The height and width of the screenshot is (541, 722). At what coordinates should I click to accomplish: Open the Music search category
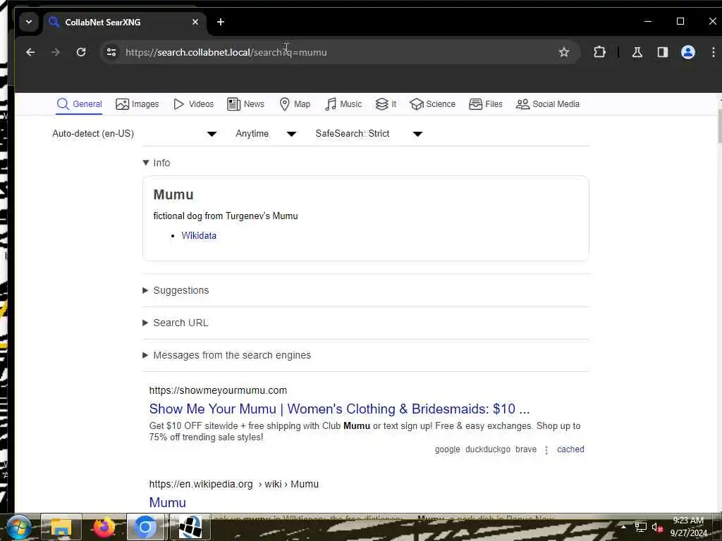click(343, 104)
